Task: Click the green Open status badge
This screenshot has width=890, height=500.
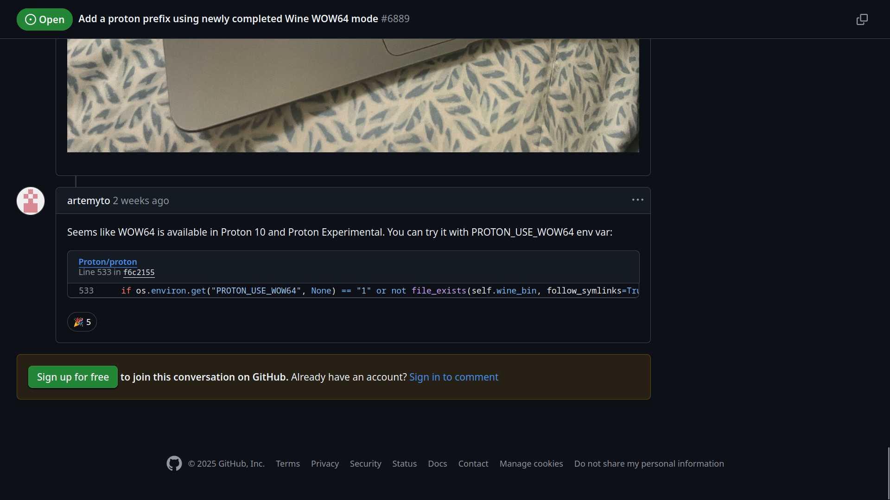Action: [44, 19]
